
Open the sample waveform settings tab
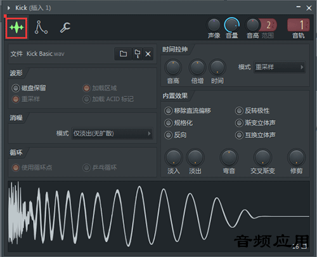pos(16,28)
